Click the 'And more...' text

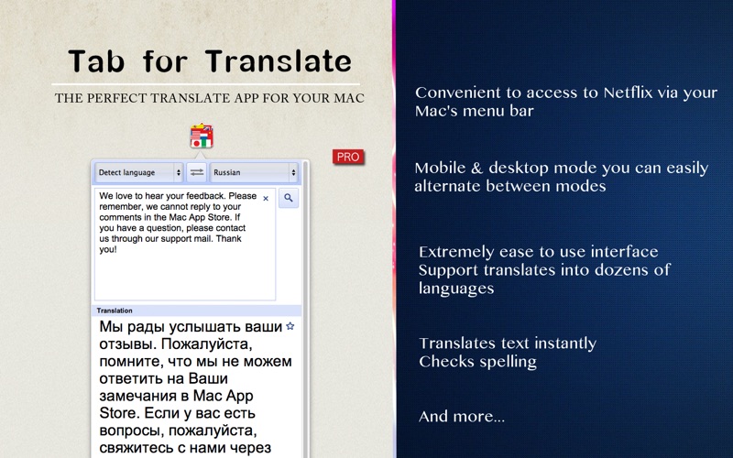click(462, 417)
